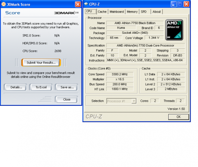Close the 3DMark Score window with the X button
The height and width of the screenshot is (167, 198).
[x=78, y=4]
